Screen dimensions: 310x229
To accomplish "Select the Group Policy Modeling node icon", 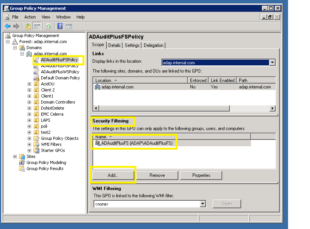I will point(22,162).
